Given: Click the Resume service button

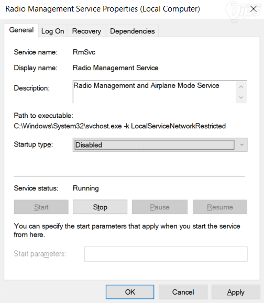Looking at the screenshot, I should pyautogui.click(x=220, y=207).
